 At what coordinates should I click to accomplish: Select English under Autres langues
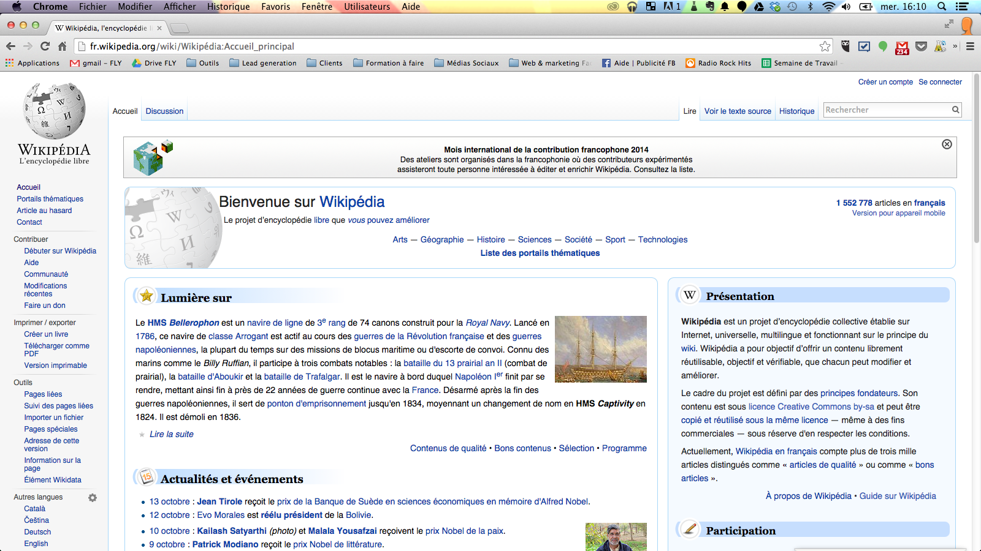pyautogui.click(x=36, y=544)
